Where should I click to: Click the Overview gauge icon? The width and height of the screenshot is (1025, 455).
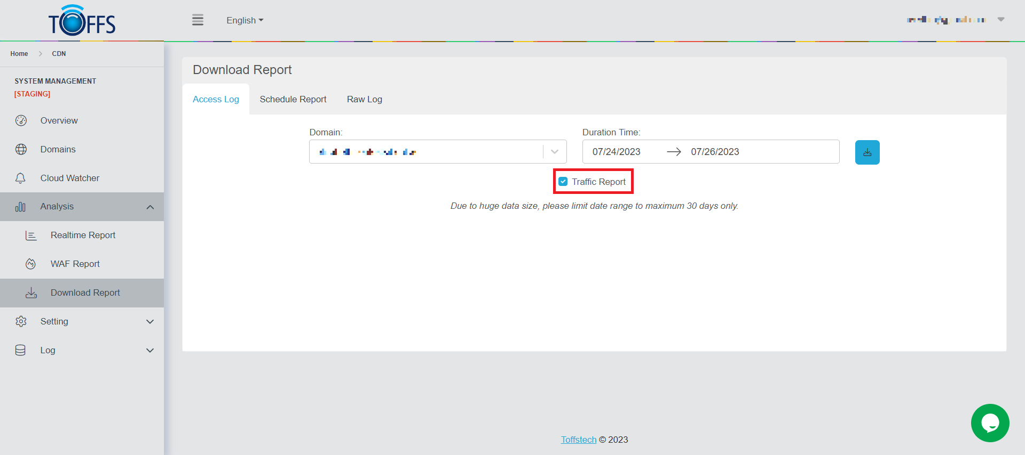click(21, 120)
